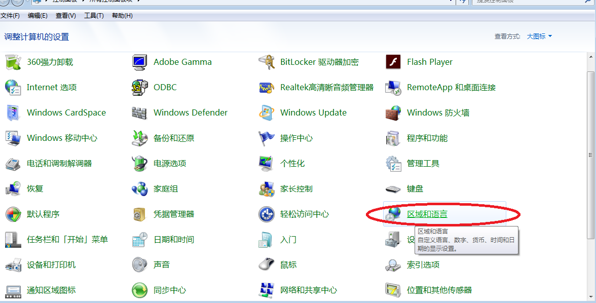
Task: Click the 日期和时间 calendar icon
Action: tap(139, 240)
